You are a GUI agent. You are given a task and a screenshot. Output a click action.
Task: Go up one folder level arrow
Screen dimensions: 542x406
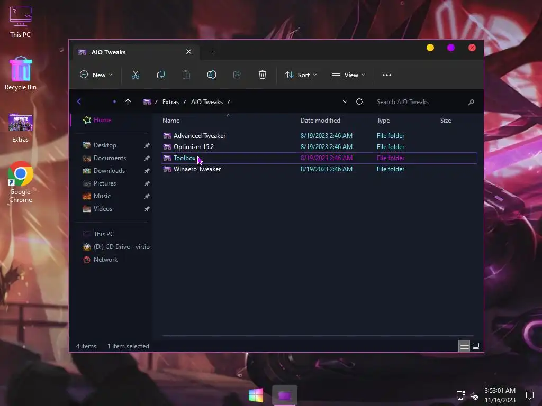[x=128, y=102]
